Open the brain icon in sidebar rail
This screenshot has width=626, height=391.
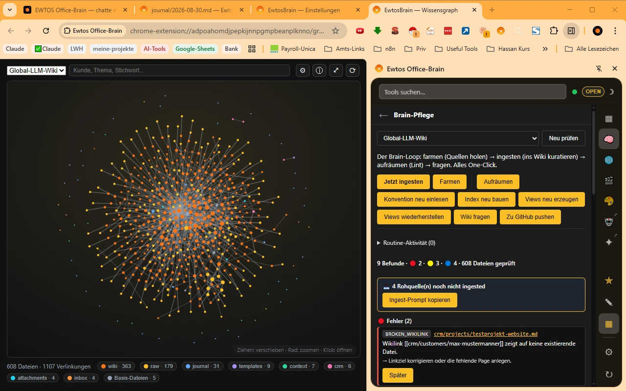point(609,139)
